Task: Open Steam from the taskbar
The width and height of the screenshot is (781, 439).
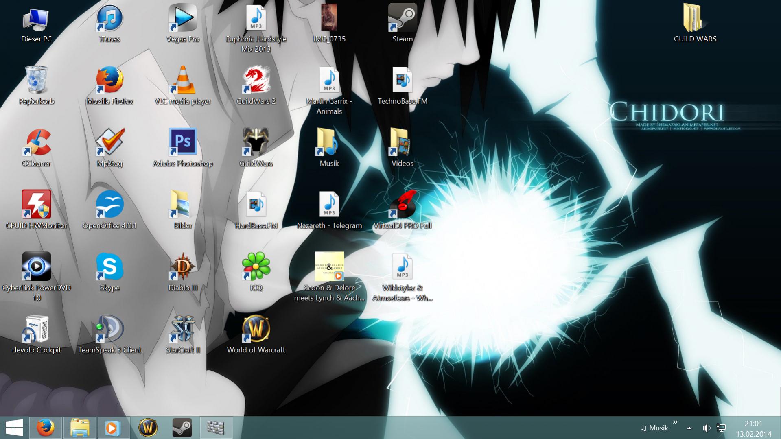Action: [x=182, y=428]
